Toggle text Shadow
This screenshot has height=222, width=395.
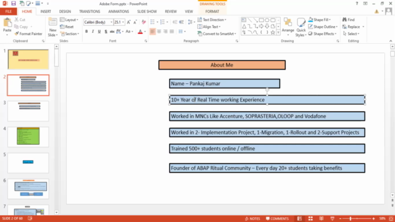point(106,31)
